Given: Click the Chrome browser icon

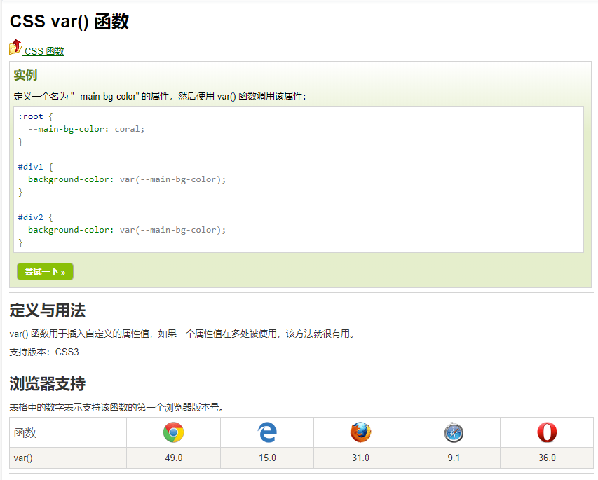Looking at the screenshot, I should [174, 432].
